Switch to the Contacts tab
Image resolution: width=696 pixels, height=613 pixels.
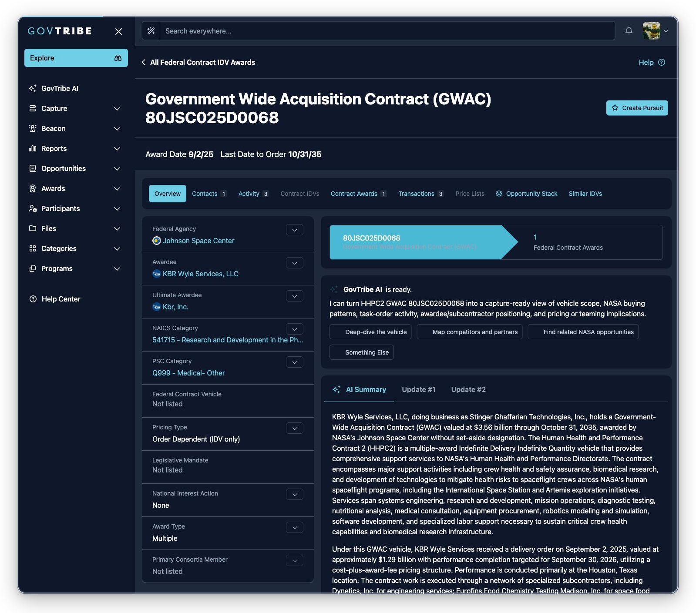pos(209,194)
